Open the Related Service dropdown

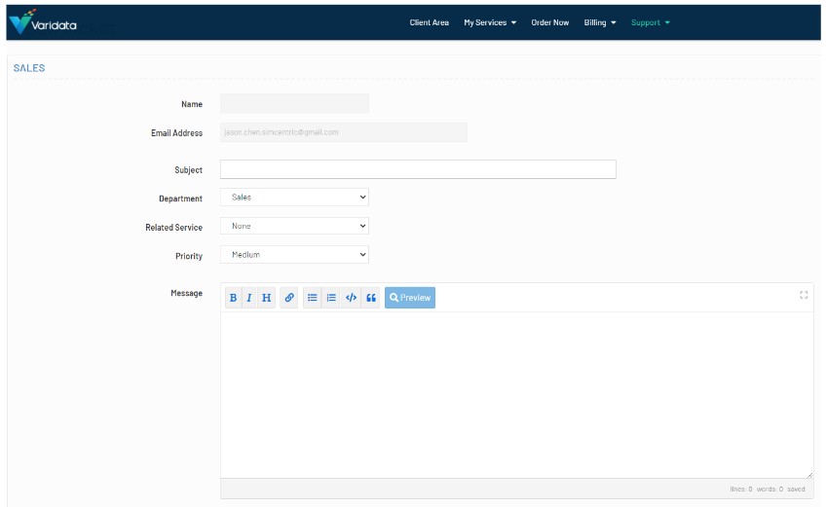(x=294, y=226)
